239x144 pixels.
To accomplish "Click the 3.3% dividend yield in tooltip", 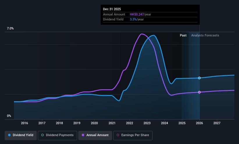I will [x=133, y=20].
